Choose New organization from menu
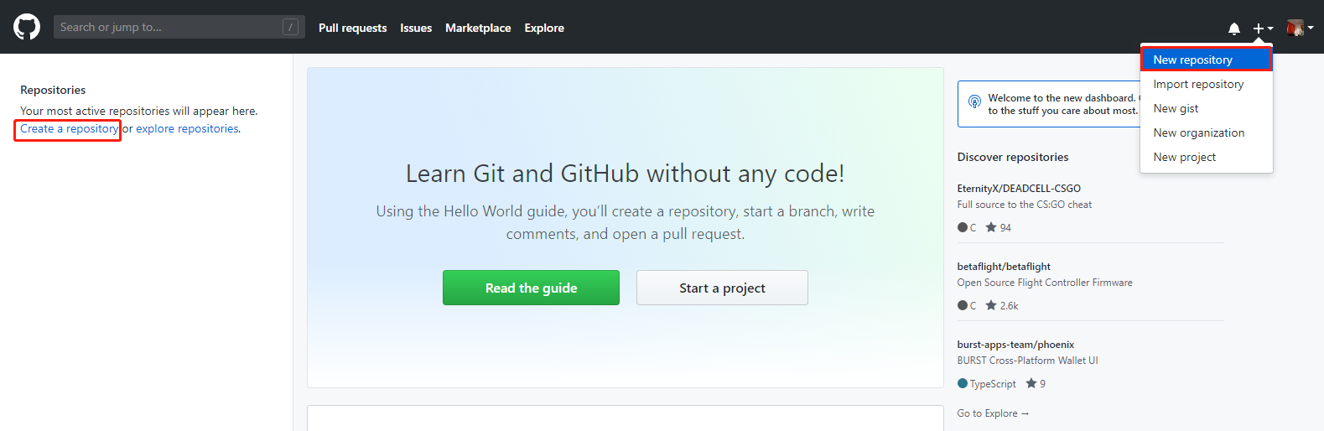Image resolution: width=1324 pixels, height=431 pixels. tap(1198, 132)
